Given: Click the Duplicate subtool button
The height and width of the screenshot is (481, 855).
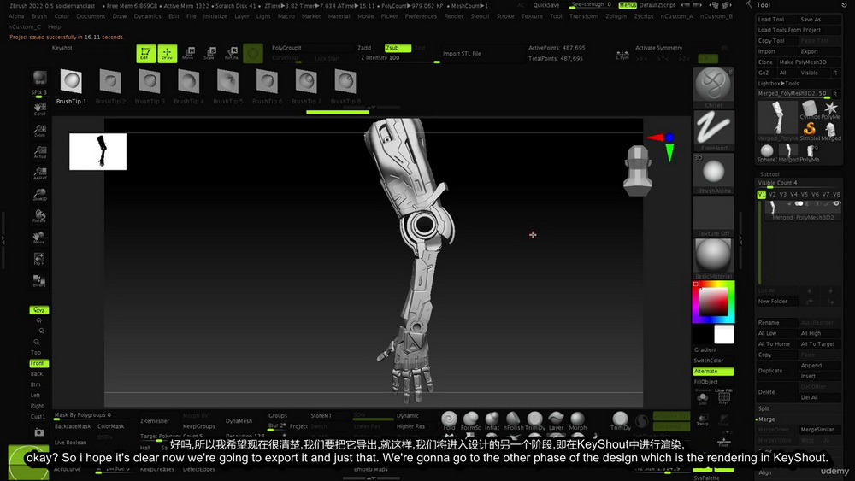Looking at the screenshot, I should point(776,371).
